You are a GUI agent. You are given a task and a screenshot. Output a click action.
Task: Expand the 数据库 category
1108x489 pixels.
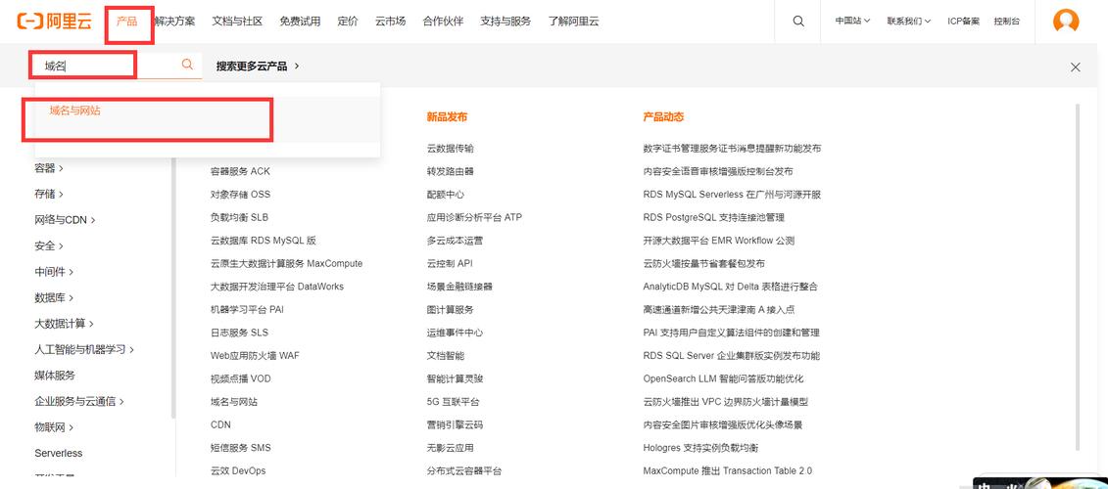coord(55,297)
